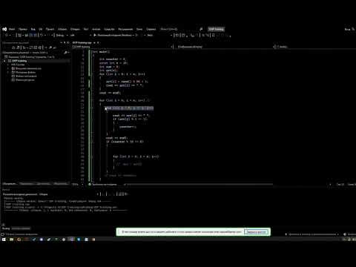Open the Окно menu
The width and height of the screenshot is (356, 267).
[139, 29]
